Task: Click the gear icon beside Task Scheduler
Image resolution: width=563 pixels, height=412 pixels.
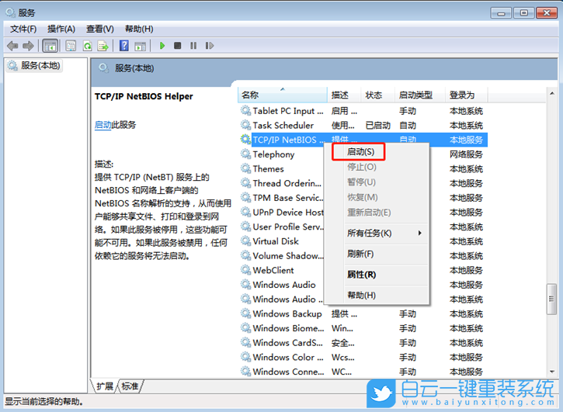Action: pos(245,125)
